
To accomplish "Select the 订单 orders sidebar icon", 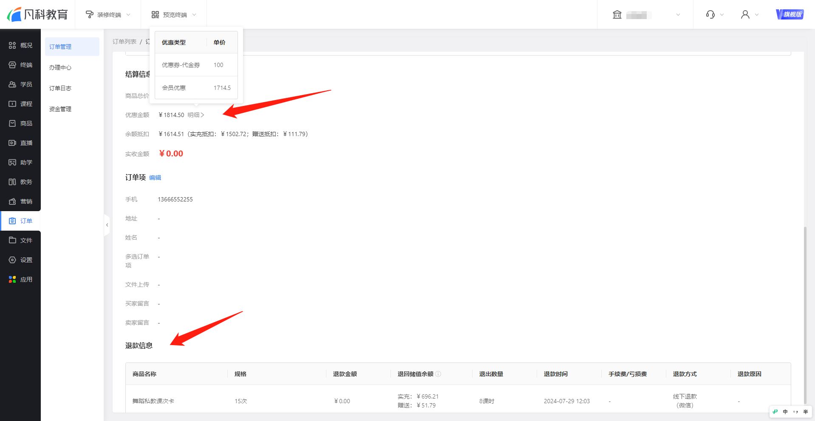I will pos(12,221).
